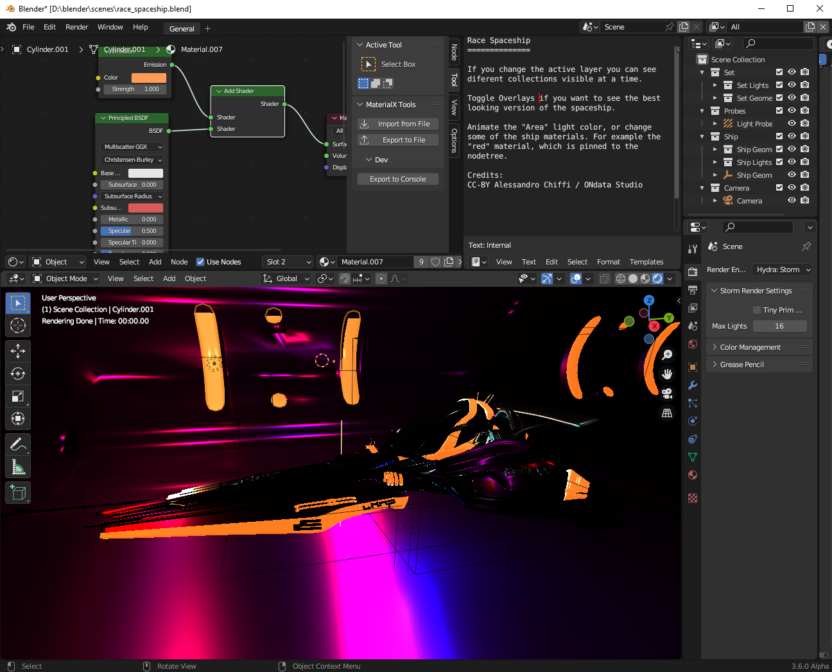Expand the Color Management panel
Screen dimensions: 832x672
(759, 347)
